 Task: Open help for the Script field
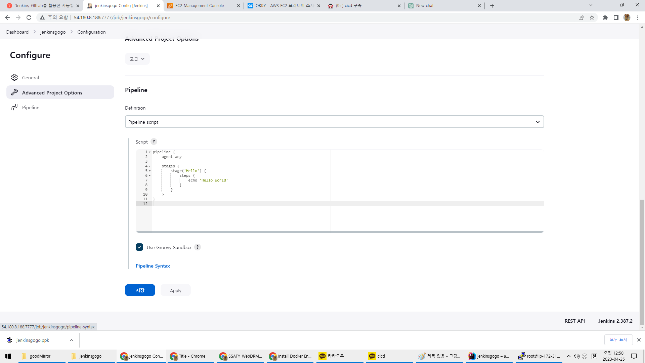coord(154,142)
